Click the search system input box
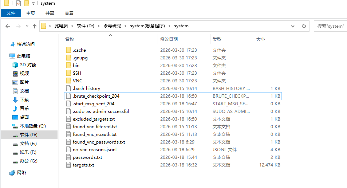 330,26
